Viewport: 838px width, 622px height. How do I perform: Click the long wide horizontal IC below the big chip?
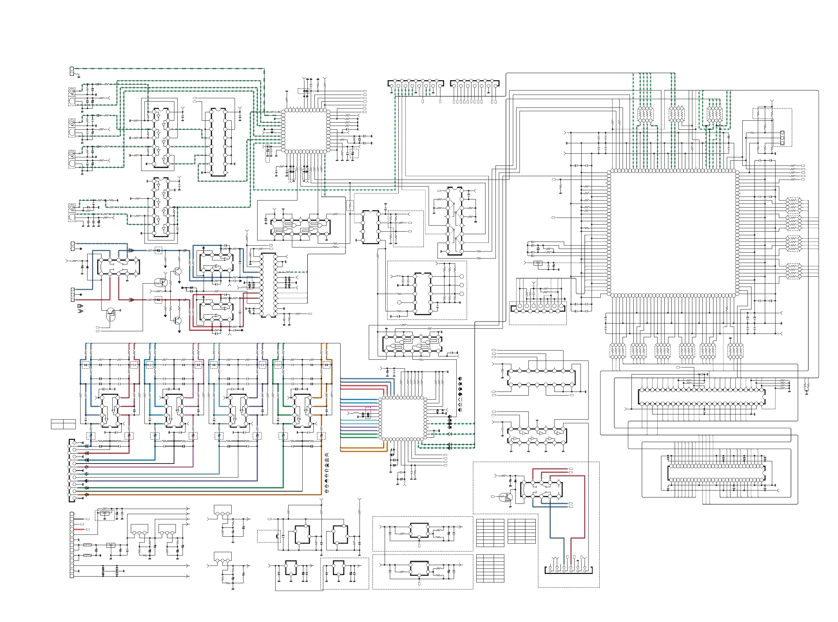pyautogui.click(x=701, y=397)
